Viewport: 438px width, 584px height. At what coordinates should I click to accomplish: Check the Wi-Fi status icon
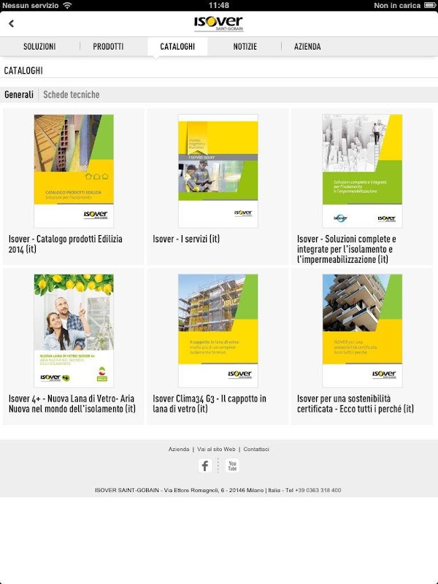tap(67, 5)
